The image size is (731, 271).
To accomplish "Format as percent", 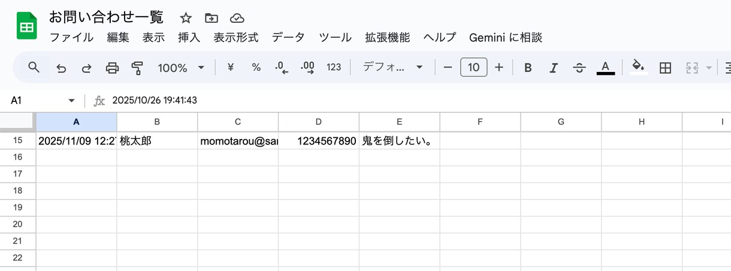I will (256, 68).
